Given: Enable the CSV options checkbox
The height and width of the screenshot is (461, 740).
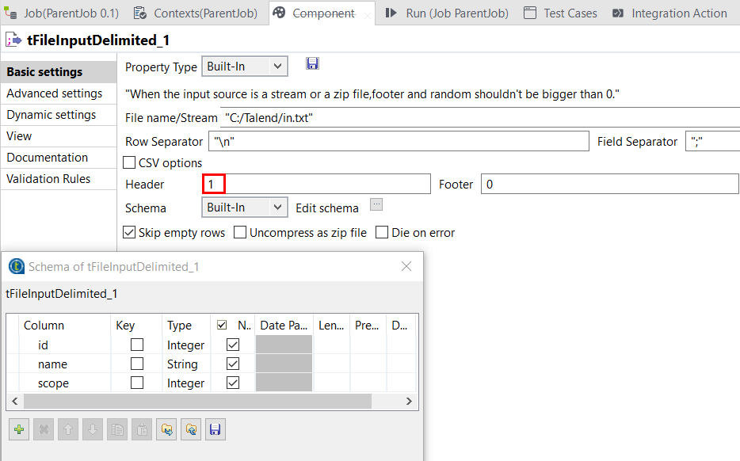Looking at the screenshot, I should tap(129, 163).
